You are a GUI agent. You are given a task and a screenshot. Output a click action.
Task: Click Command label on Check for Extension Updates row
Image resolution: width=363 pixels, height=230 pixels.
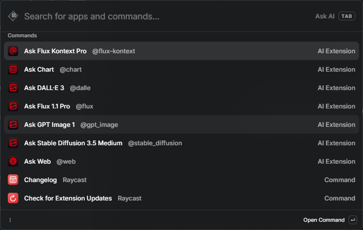point(340,198)
